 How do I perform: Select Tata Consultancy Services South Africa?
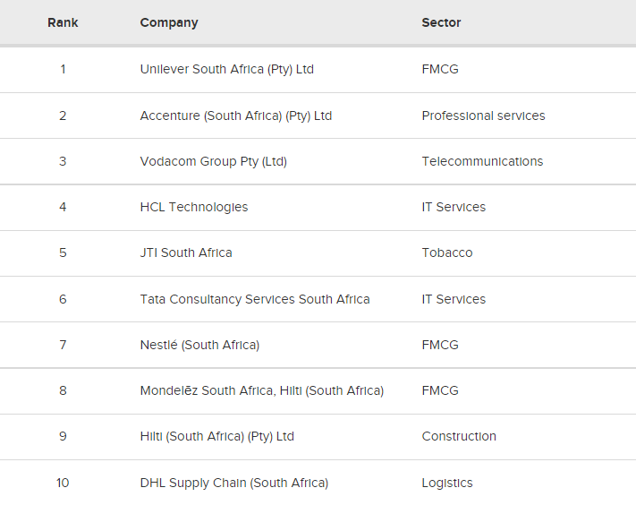255,300
